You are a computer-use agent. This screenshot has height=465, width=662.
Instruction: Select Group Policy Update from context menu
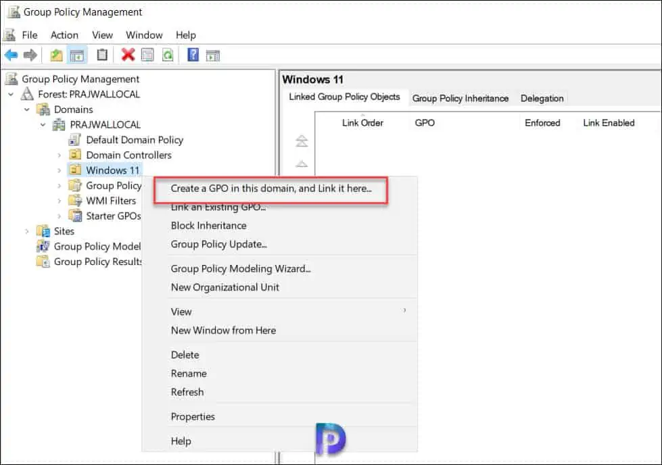218,244
